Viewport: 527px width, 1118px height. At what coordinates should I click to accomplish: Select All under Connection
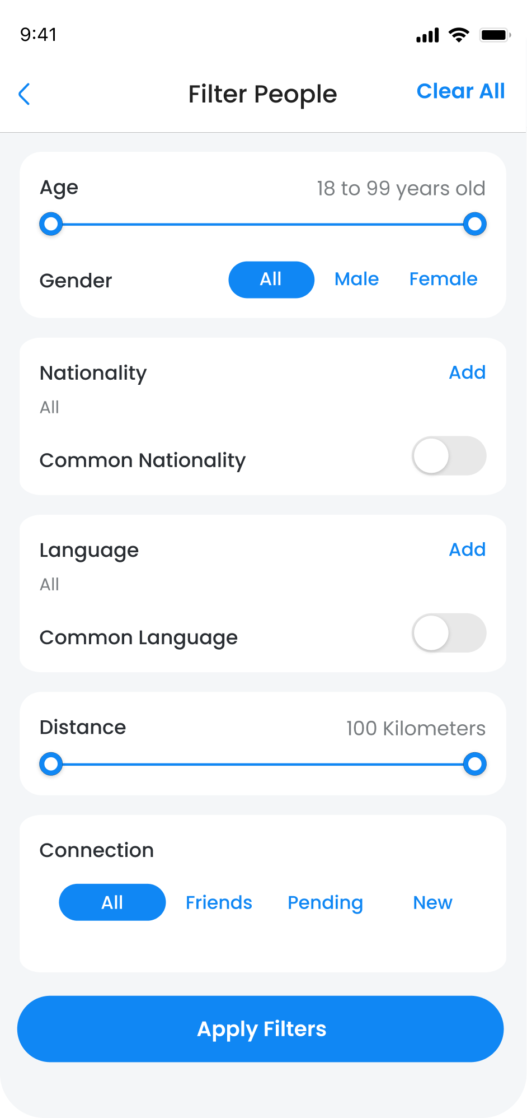[x=112, y=902]
